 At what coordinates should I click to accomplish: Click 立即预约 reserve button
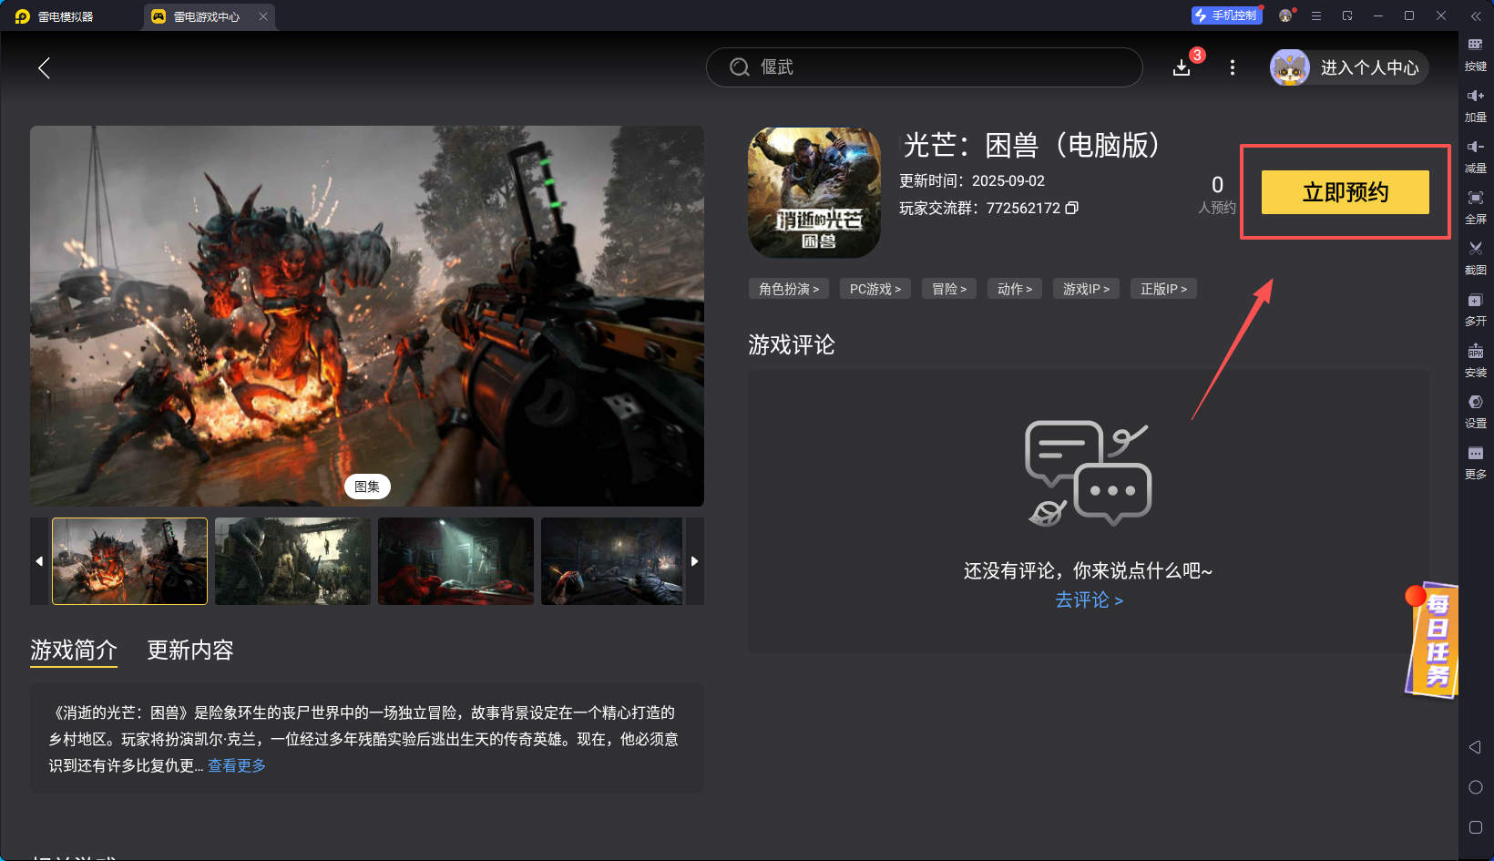[x=1346, y=192]
